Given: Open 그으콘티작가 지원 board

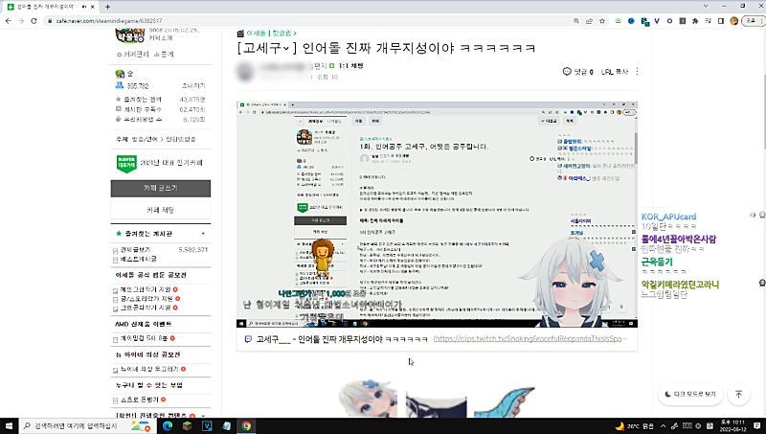Looking at the screenshot, I should (146, 308).
